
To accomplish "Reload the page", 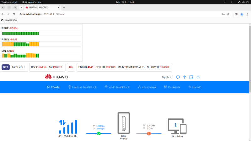I will 14,14.
